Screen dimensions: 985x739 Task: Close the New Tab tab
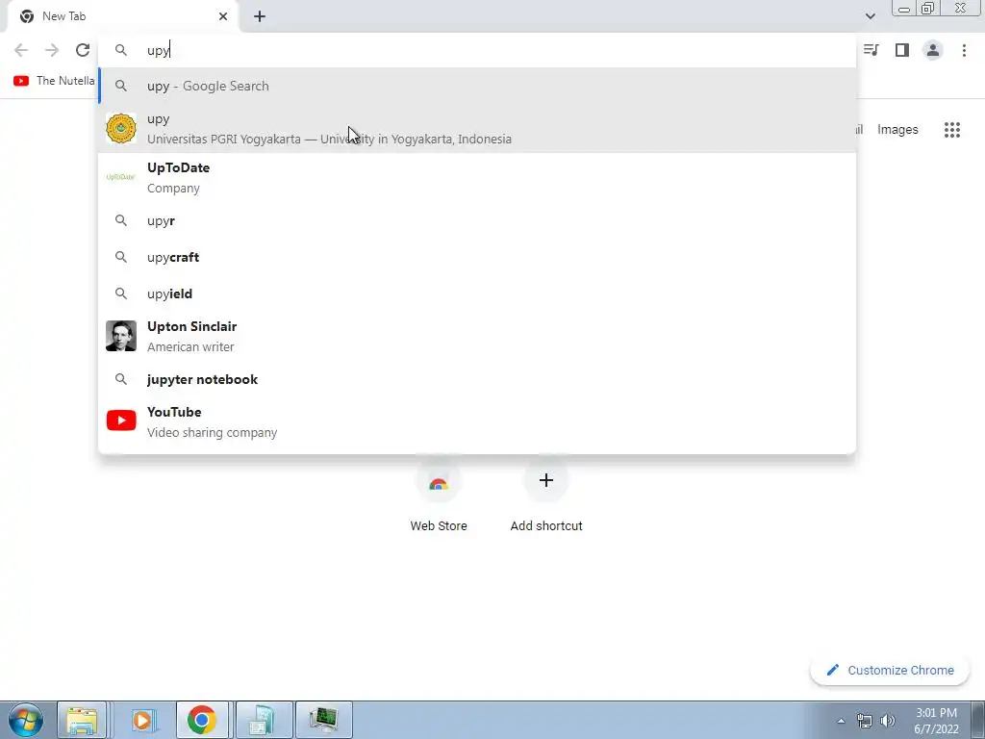point(223,16)
